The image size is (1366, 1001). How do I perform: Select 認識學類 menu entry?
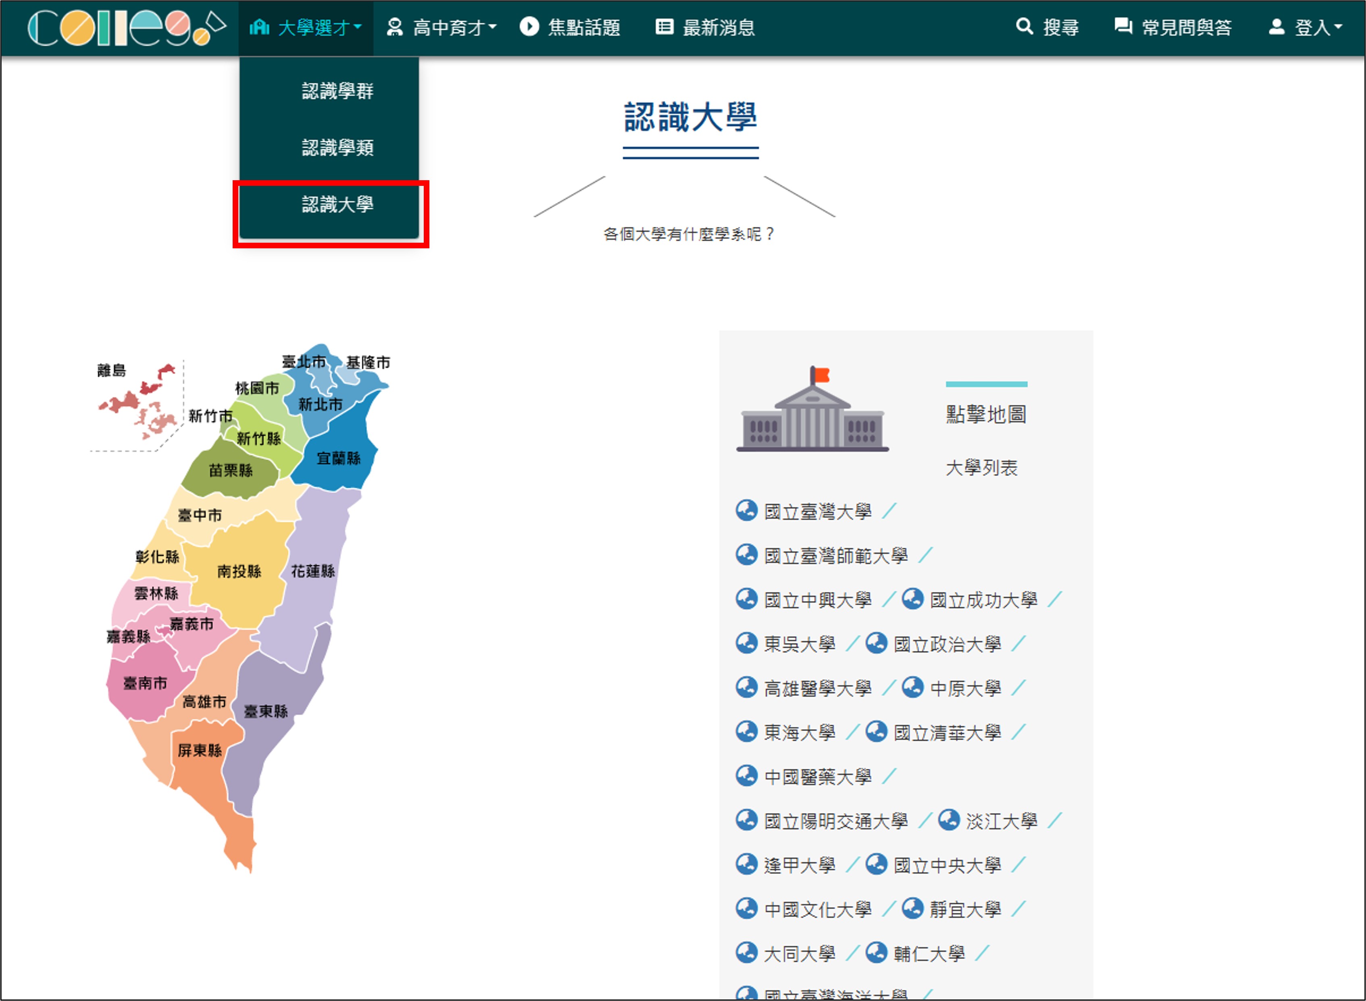coord(337,147)
